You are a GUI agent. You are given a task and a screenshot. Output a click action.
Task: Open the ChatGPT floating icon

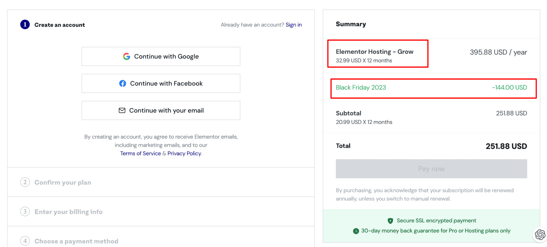(540, 234)
